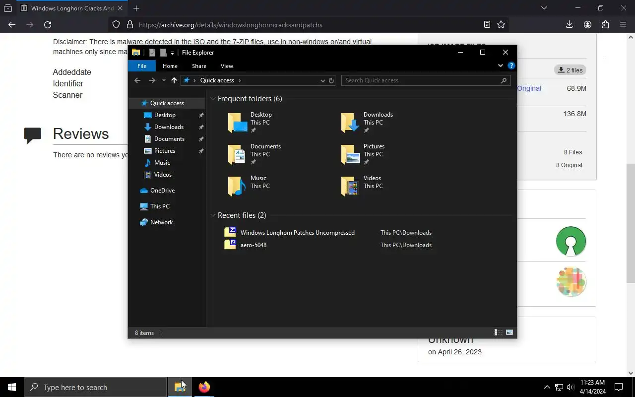The height and width of the screenshot is (397, 635).
Task: Open volume control in system tray
Action: click(570, 387)
